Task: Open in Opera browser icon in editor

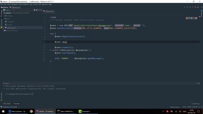Action: click(194, 18)
